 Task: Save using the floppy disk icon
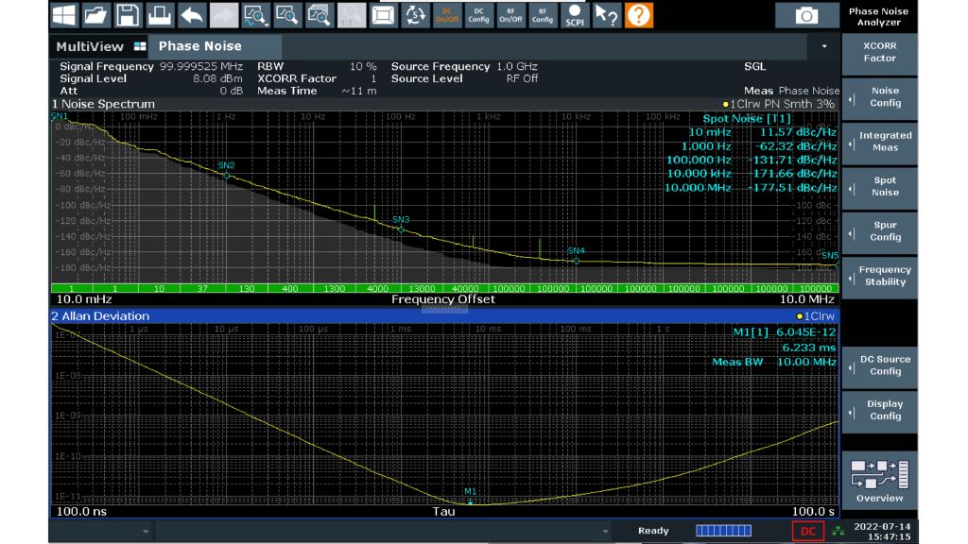pos(128,15)
